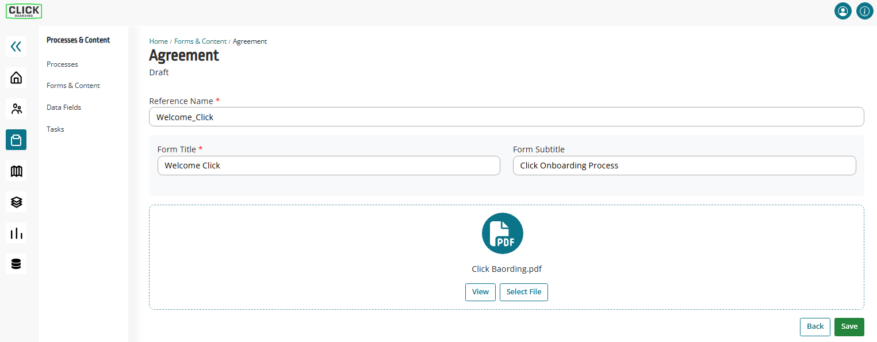
Task: Open Tasks in the side menu
Action: point(55,129)
